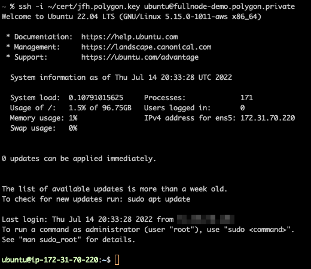Open the landscape.canonical.com management link
The width and height of the screenshot is (311, 269).
click(146, 47)
